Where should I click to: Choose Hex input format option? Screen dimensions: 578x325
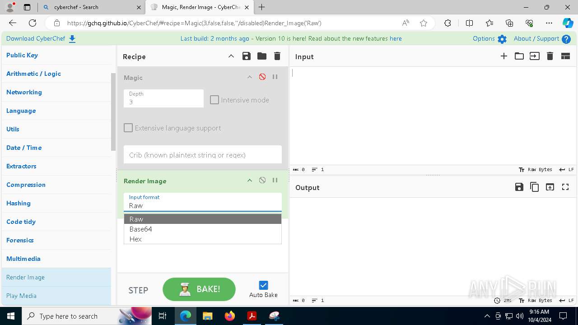[203, 239]
